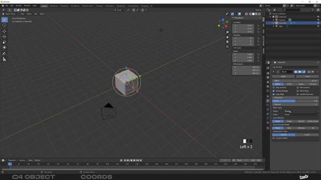
Task: Open the Modifier properties wrench tab
Action: [x=268, y=101]
